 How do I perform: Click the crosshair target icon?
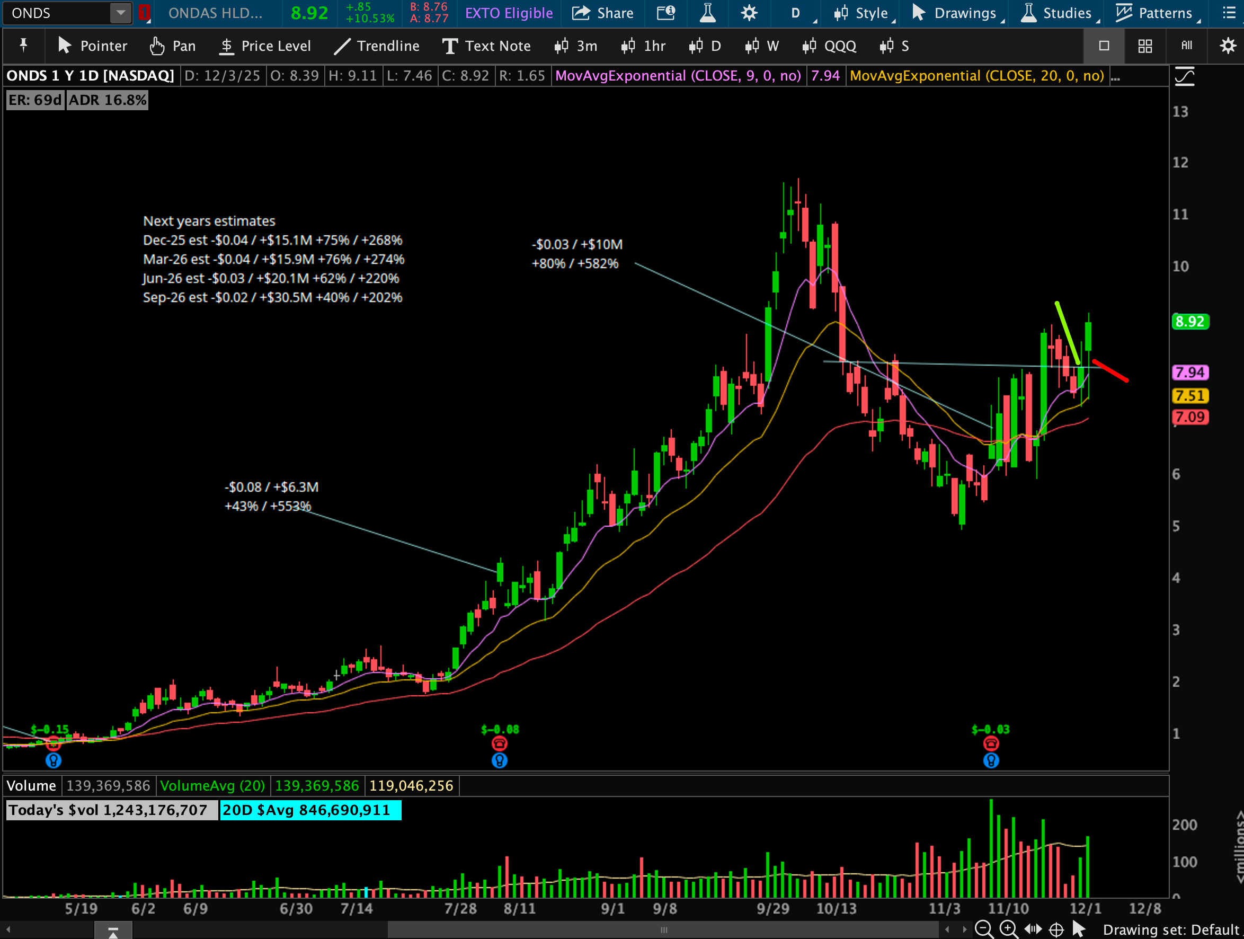click(1057, 929)
